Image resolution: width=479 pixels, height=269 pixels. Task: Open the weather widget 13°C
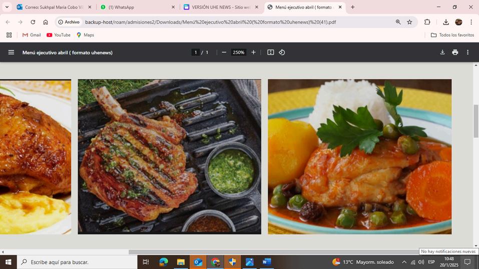tap(363, 262)
